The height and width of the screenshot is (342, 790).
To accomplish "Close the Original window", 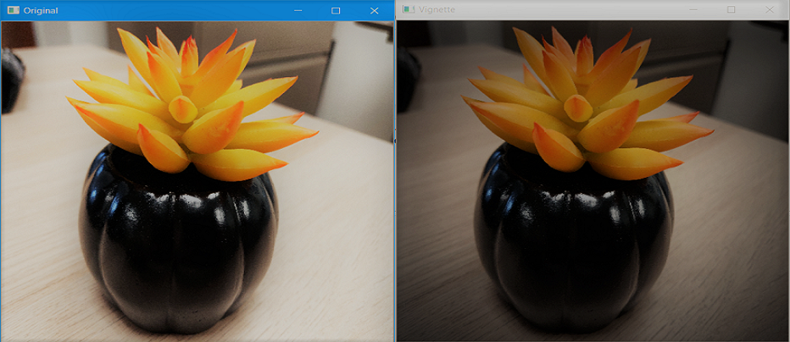I will click(x=374, y=10).
